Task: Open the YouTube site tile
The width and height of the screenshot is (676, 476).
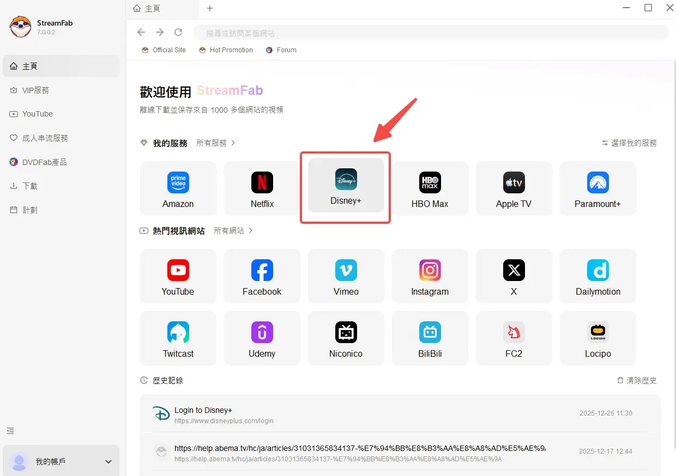Action: pyautogui.click(x=178, y=276)
